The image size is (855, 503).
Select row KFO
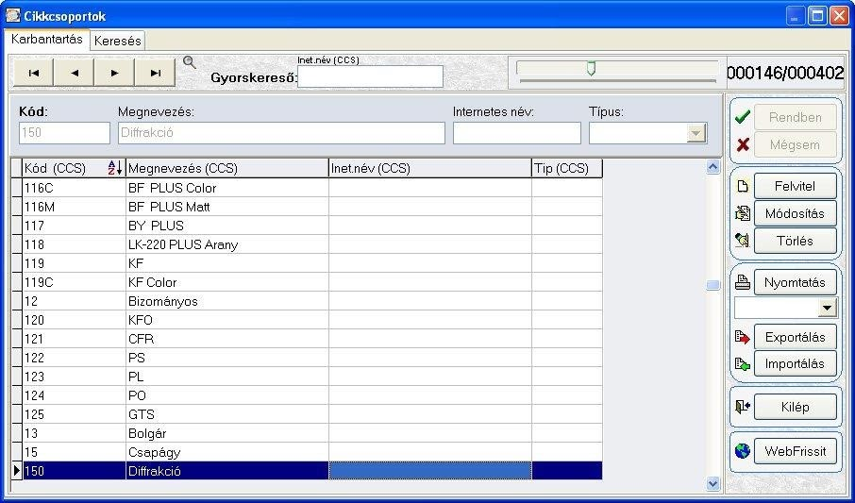(312, 320)
